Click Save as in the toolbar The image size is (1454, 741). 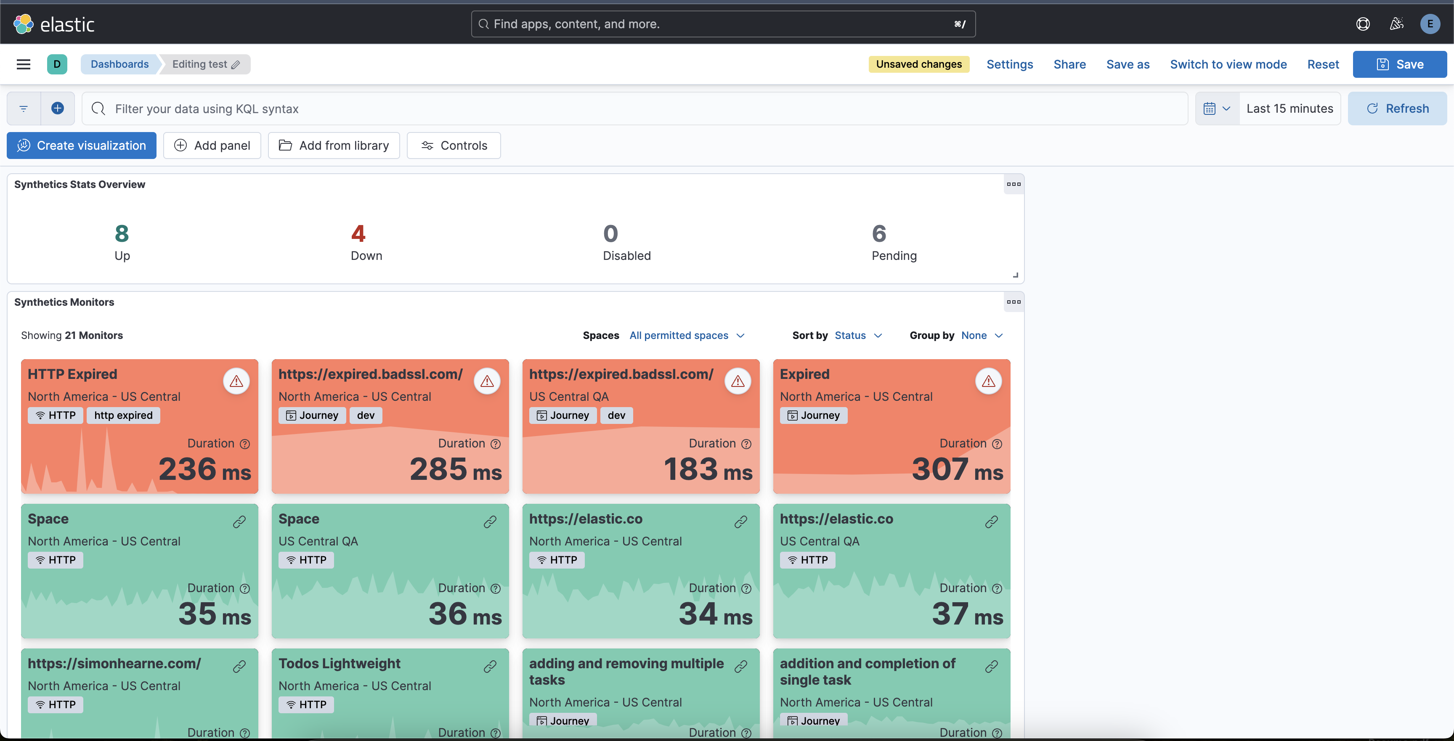pos(1127,64)
